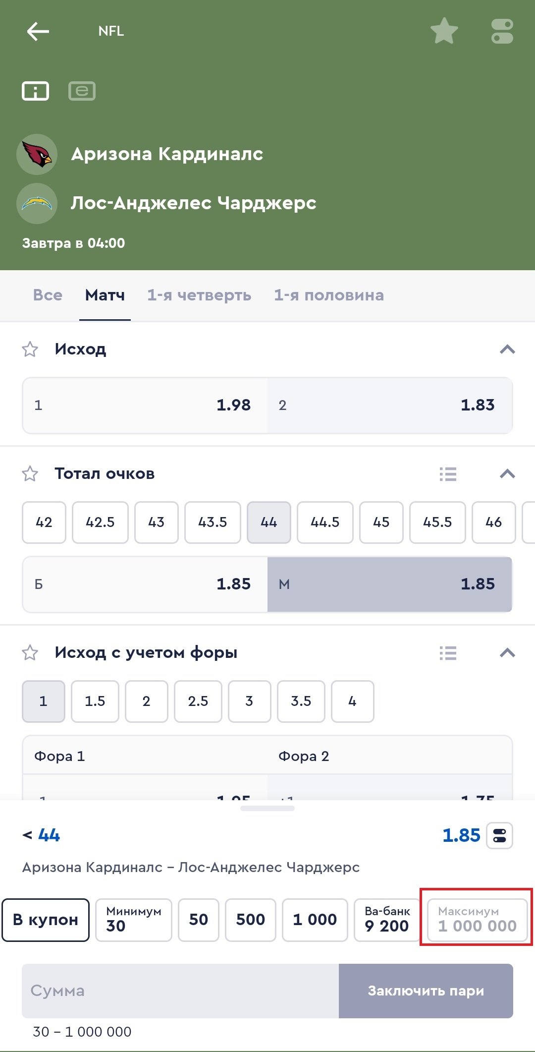Image resolution: width=535 pixels, height=1052 pixels.
Task: Toggle bet slip settings beside 1.85 odds
Action: [x=499, y=836]
